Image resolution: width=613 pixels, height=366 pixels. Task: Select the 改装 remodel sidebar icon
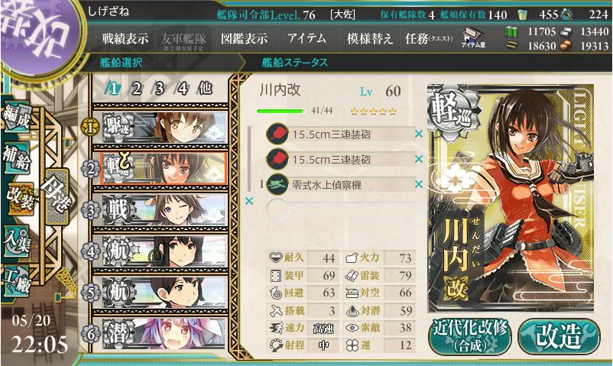coord(20,197)
